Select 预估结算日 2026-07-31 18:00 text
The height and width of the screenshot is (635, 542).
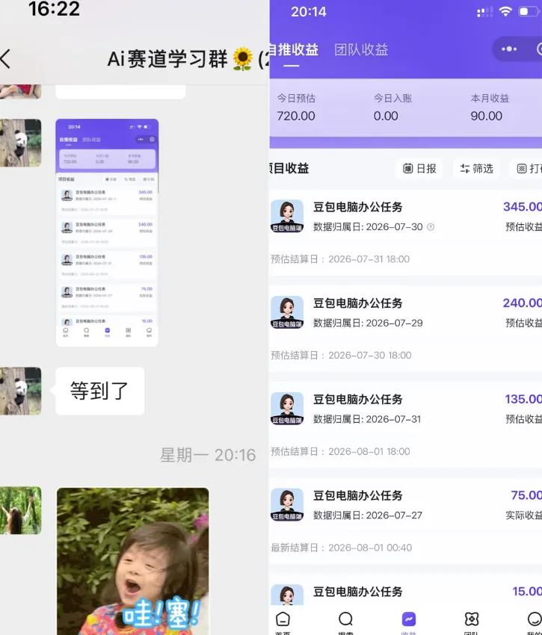pyautogui.click(x=340, y=259)
